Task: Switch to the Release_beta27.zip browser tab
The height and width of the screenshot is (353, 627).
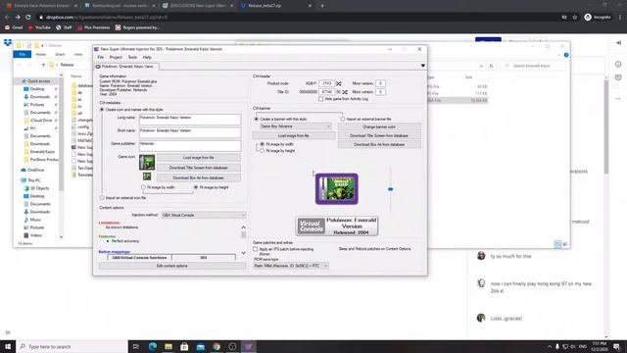Action: (275, 6)
